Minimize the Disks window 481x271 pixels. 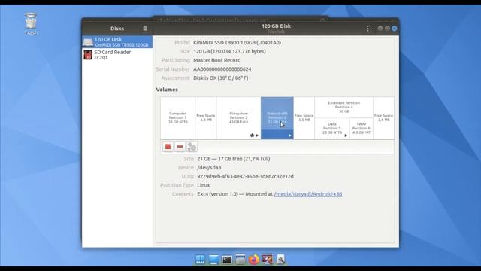(x=380, y=29)
